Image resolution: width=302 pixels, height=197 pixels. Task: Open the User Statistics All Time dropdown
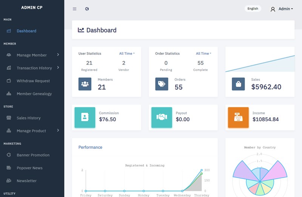[127, 54]
